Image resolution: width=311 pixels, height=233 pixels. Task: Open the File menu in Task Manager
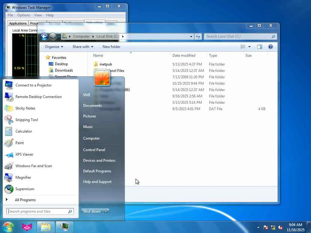tap(10, 15)
